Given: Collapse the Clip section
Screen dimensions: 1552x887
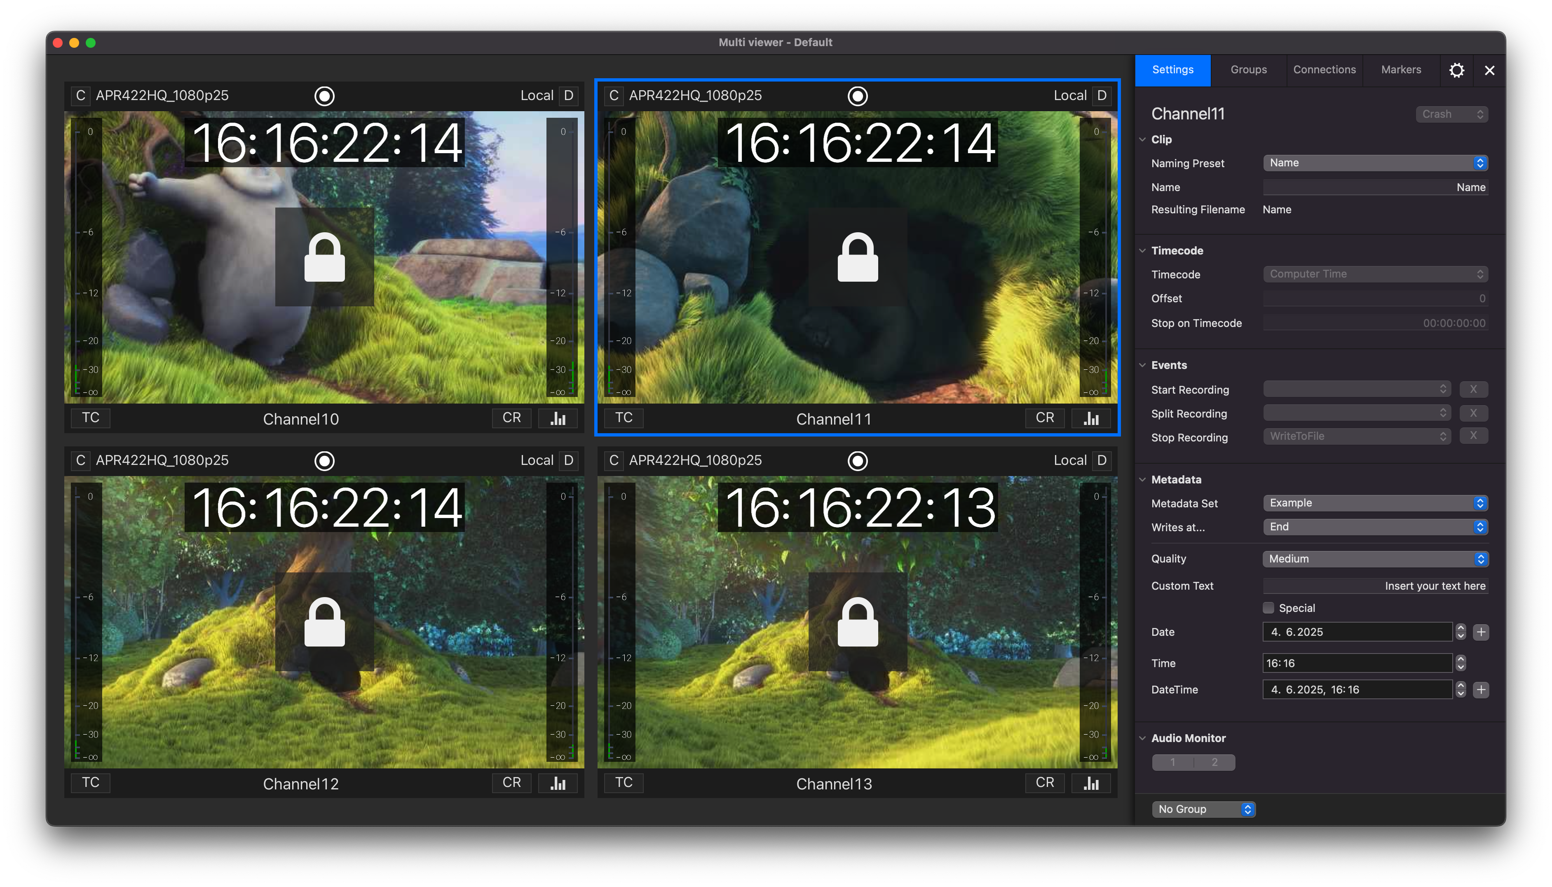Looking at the screenshot, I should (x=1143, y=140).
